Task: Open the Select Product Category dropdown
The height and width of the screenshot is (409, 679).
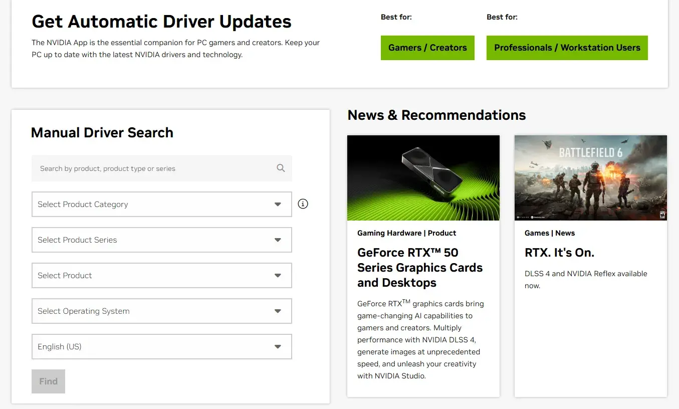Action: point(161,204)
